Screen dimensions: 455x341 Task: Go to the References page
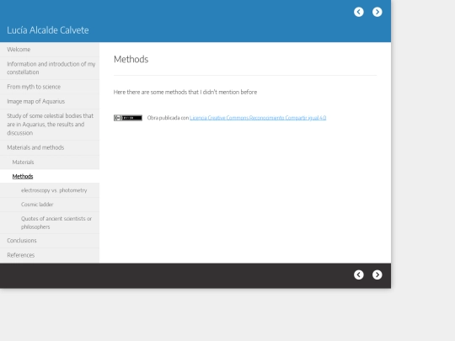pyautogui.click(x=50, y=255)
